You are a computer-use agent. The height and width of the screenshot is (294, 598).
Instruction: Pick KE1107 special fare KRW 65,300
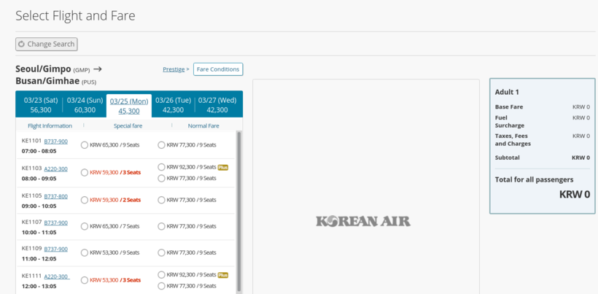pos(85,227)
